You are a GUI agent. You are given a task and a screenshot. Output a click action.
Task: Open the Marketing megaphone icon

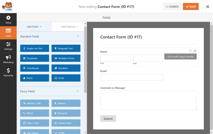(8, 57)
